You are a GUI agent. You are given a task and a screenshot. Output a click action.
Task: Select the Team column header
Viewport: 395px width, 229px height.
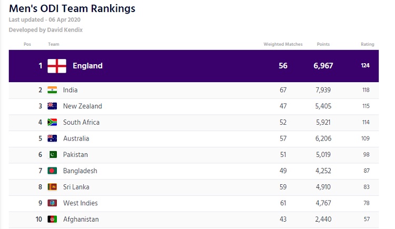54,44
